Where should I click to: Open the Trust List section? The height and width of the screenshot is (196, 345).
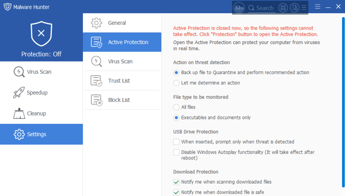point(119,80)
